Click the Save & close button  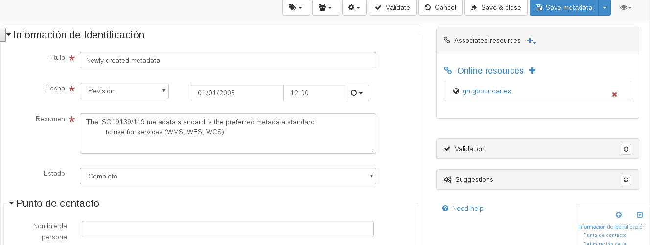coord(496,8)
